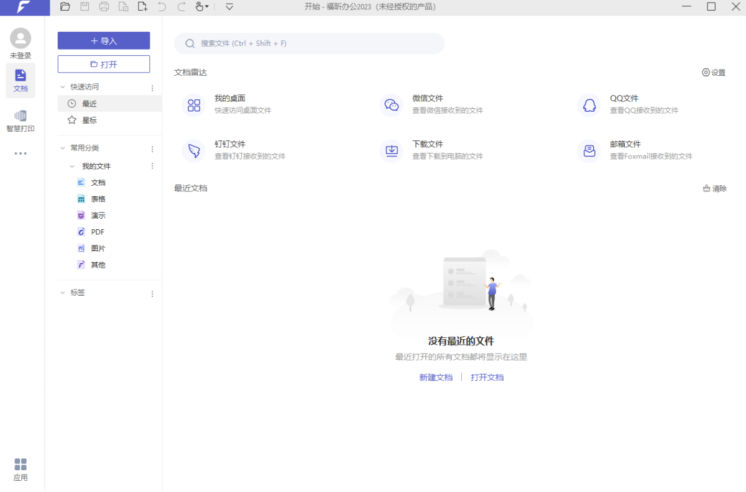Screen dimensions: 746x492
Task: Collapse the 快速访问 section
Action: [x=62, y=87]
